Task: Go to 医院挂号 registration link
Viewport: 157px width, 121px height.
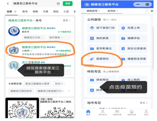Action: click(x=93, y=11)
